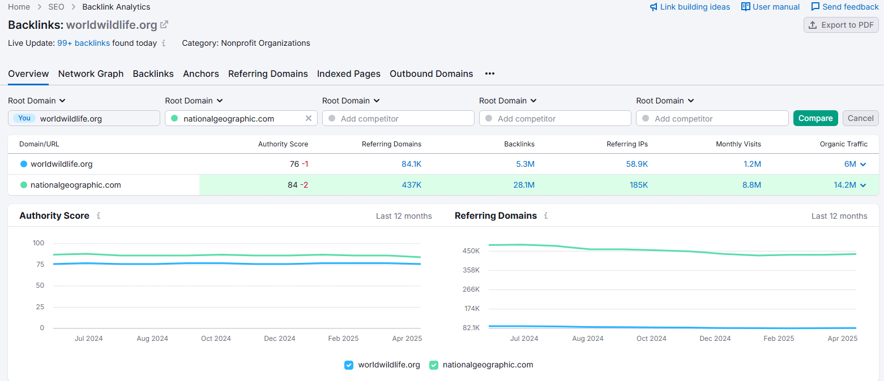884x381 pixels.
Task: Open the 99+ backlinks link
Action: [84, 43]
